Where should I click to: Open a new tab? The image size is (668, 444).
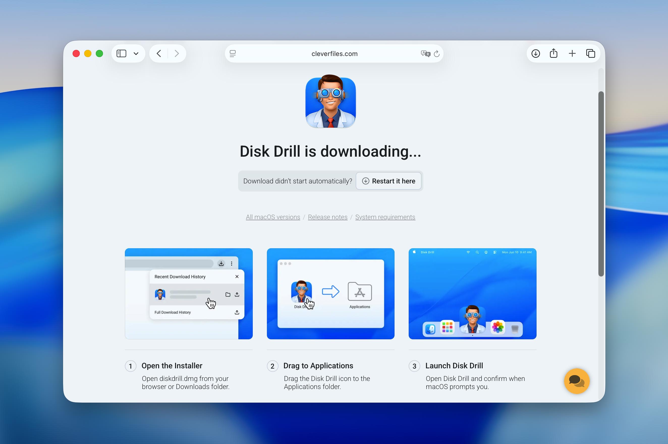point(572,53)
